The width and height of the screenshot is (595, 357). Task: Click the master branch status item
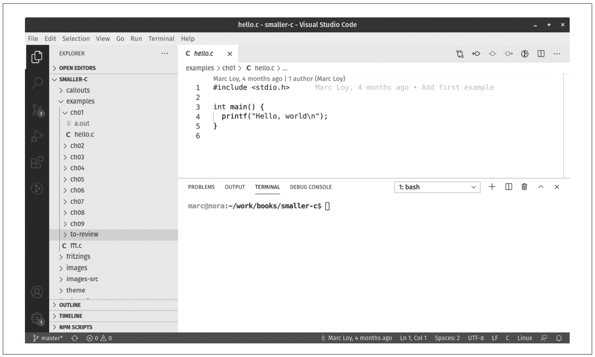pos(48,338)
